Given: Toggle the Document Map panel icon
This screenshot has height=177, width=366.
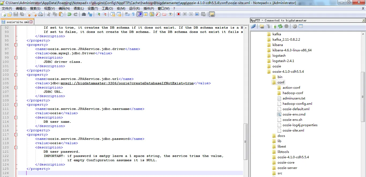Looking at the screenshot, I should (x=152, y=14).
